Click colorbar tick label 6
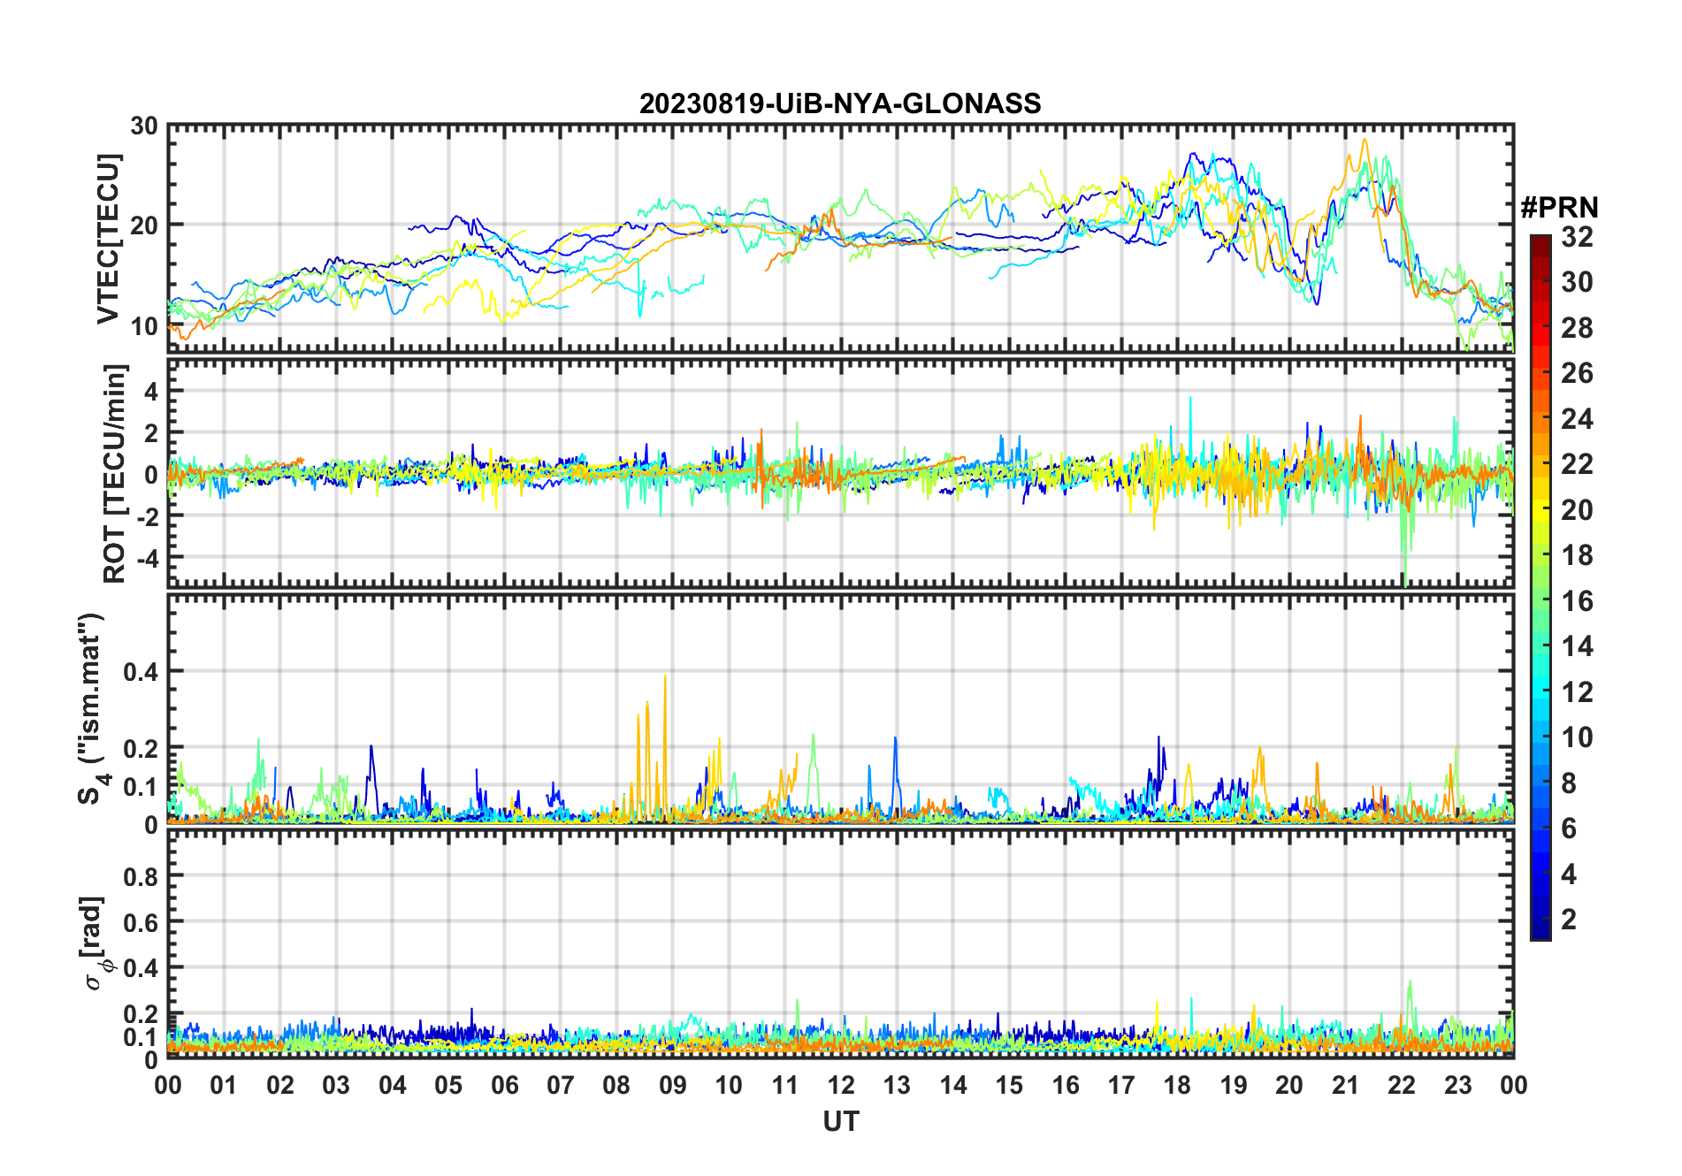Screen dimensions: 1682x1176 1569,829
